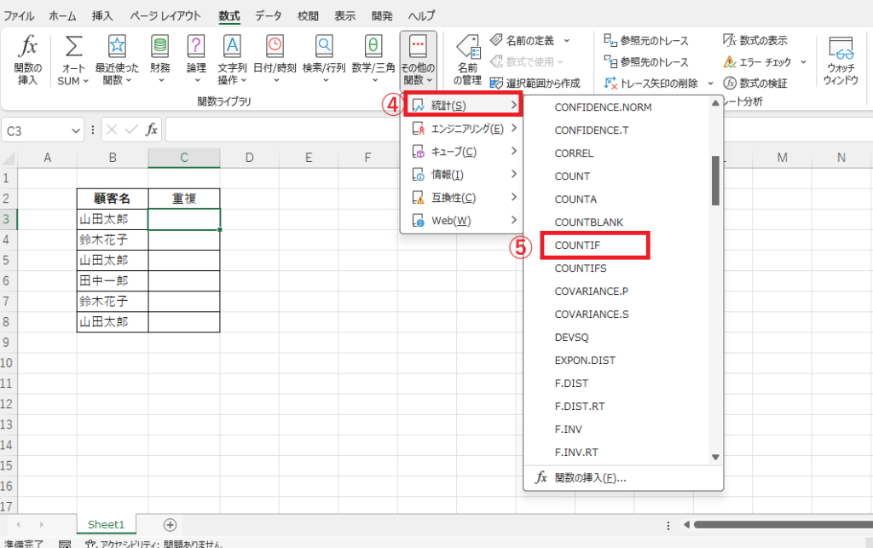Choose F.INV.RT from the function list
The width and height of the screenshot is (873, 548).
576,453
